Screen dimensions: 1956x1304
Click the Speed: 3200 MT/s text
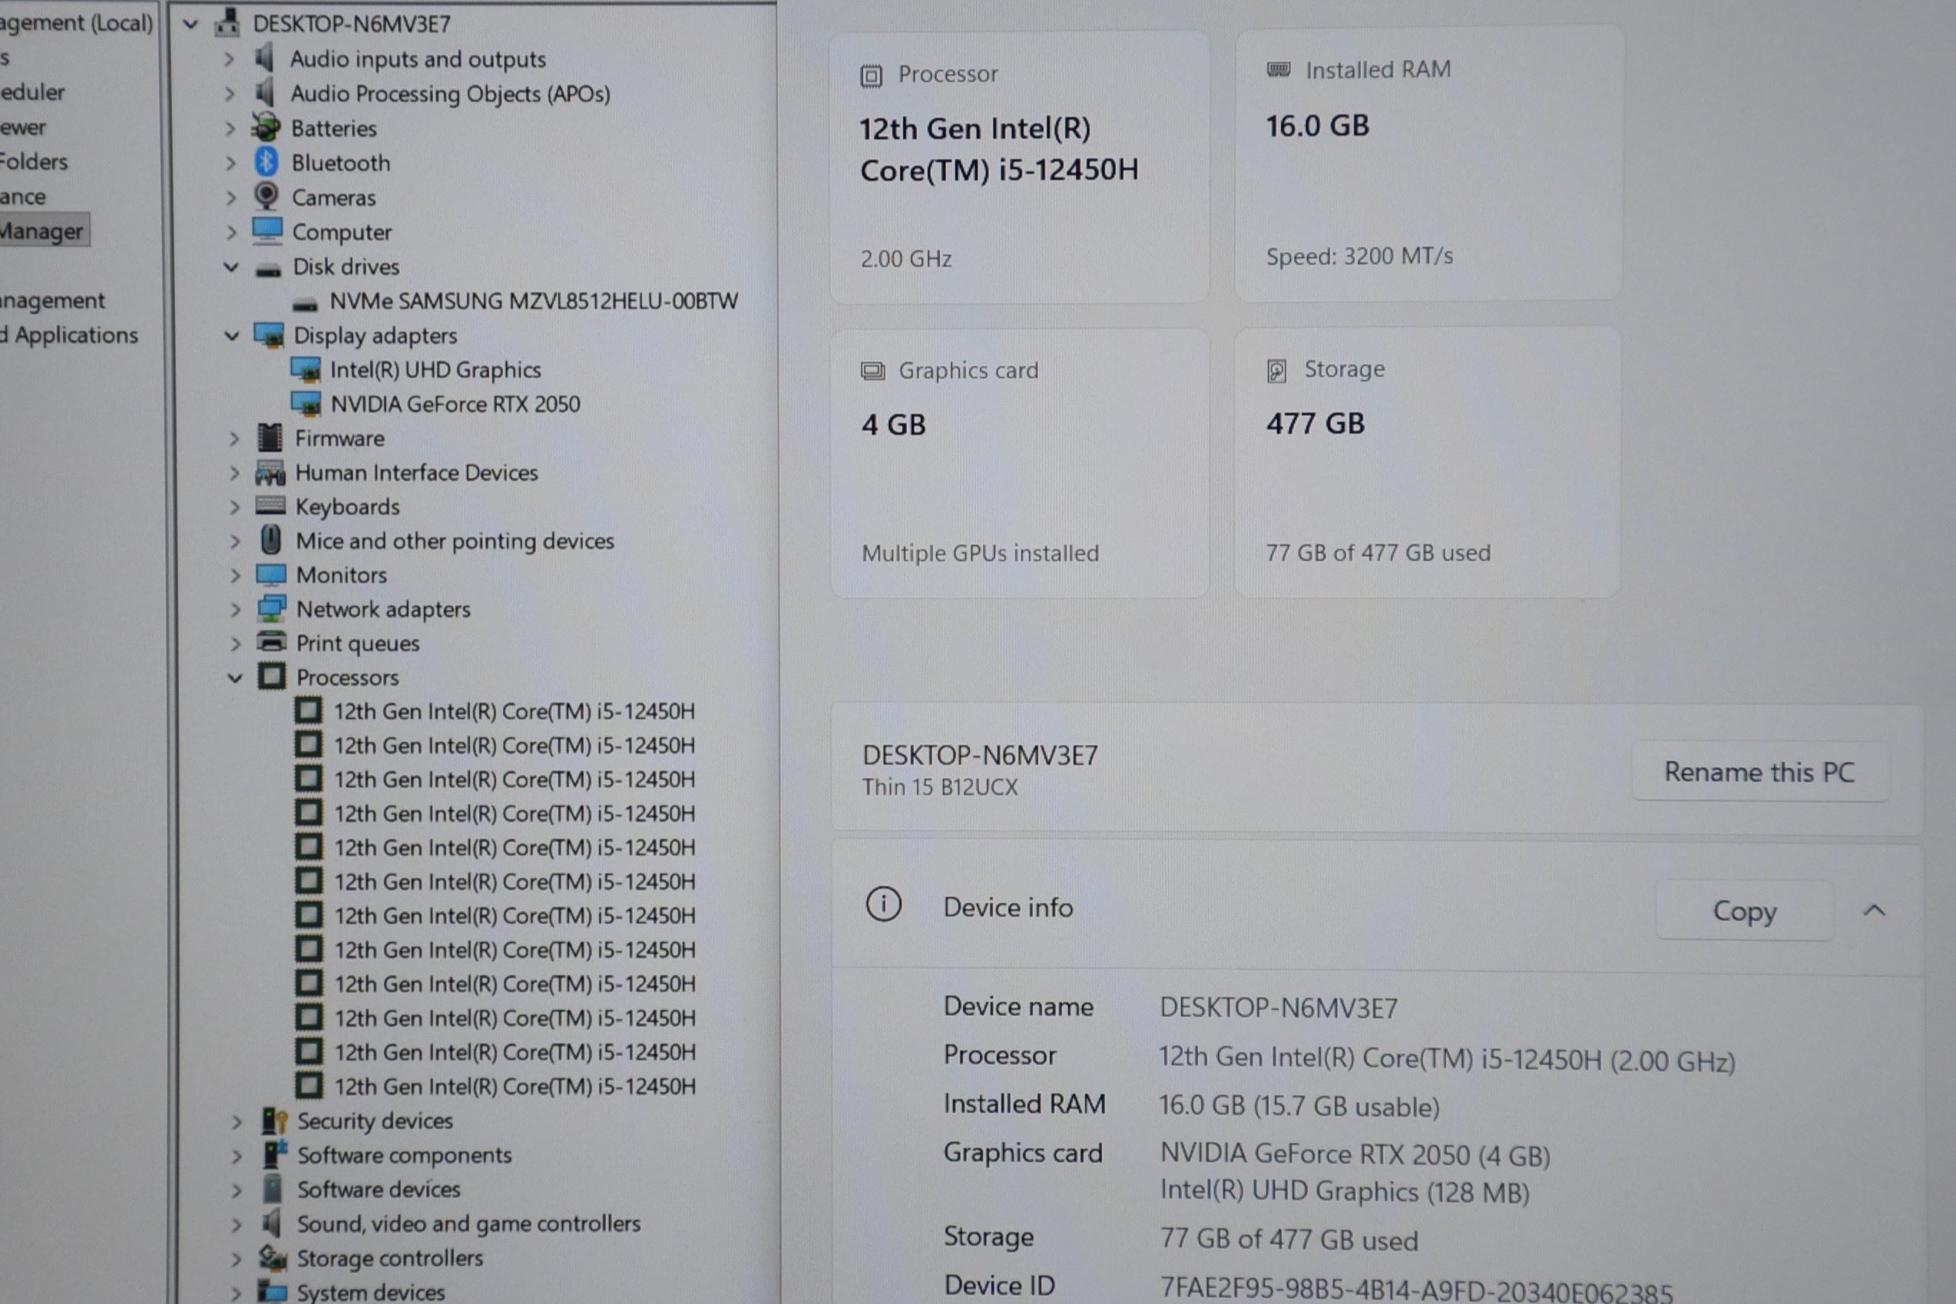click(x=1360, y=256)
